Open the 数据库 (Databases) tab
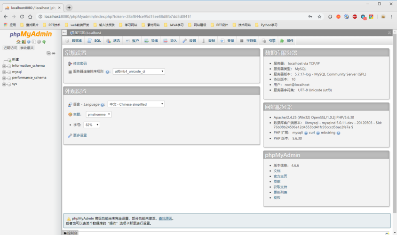397x235 pixels. click(74, 41)
